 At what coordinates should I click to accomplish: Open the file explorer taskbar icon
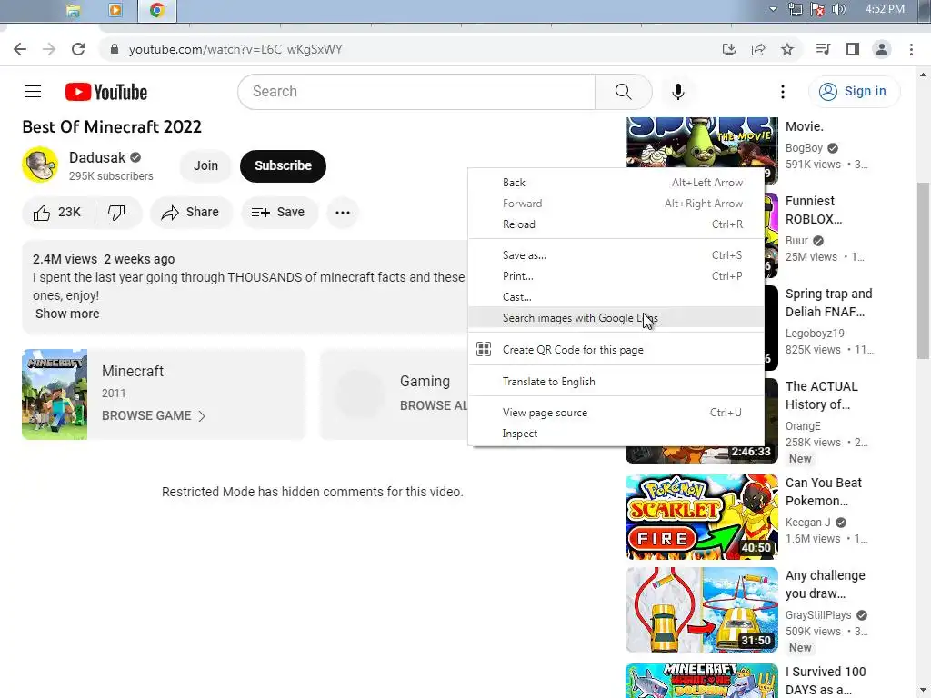coord(73,10)
